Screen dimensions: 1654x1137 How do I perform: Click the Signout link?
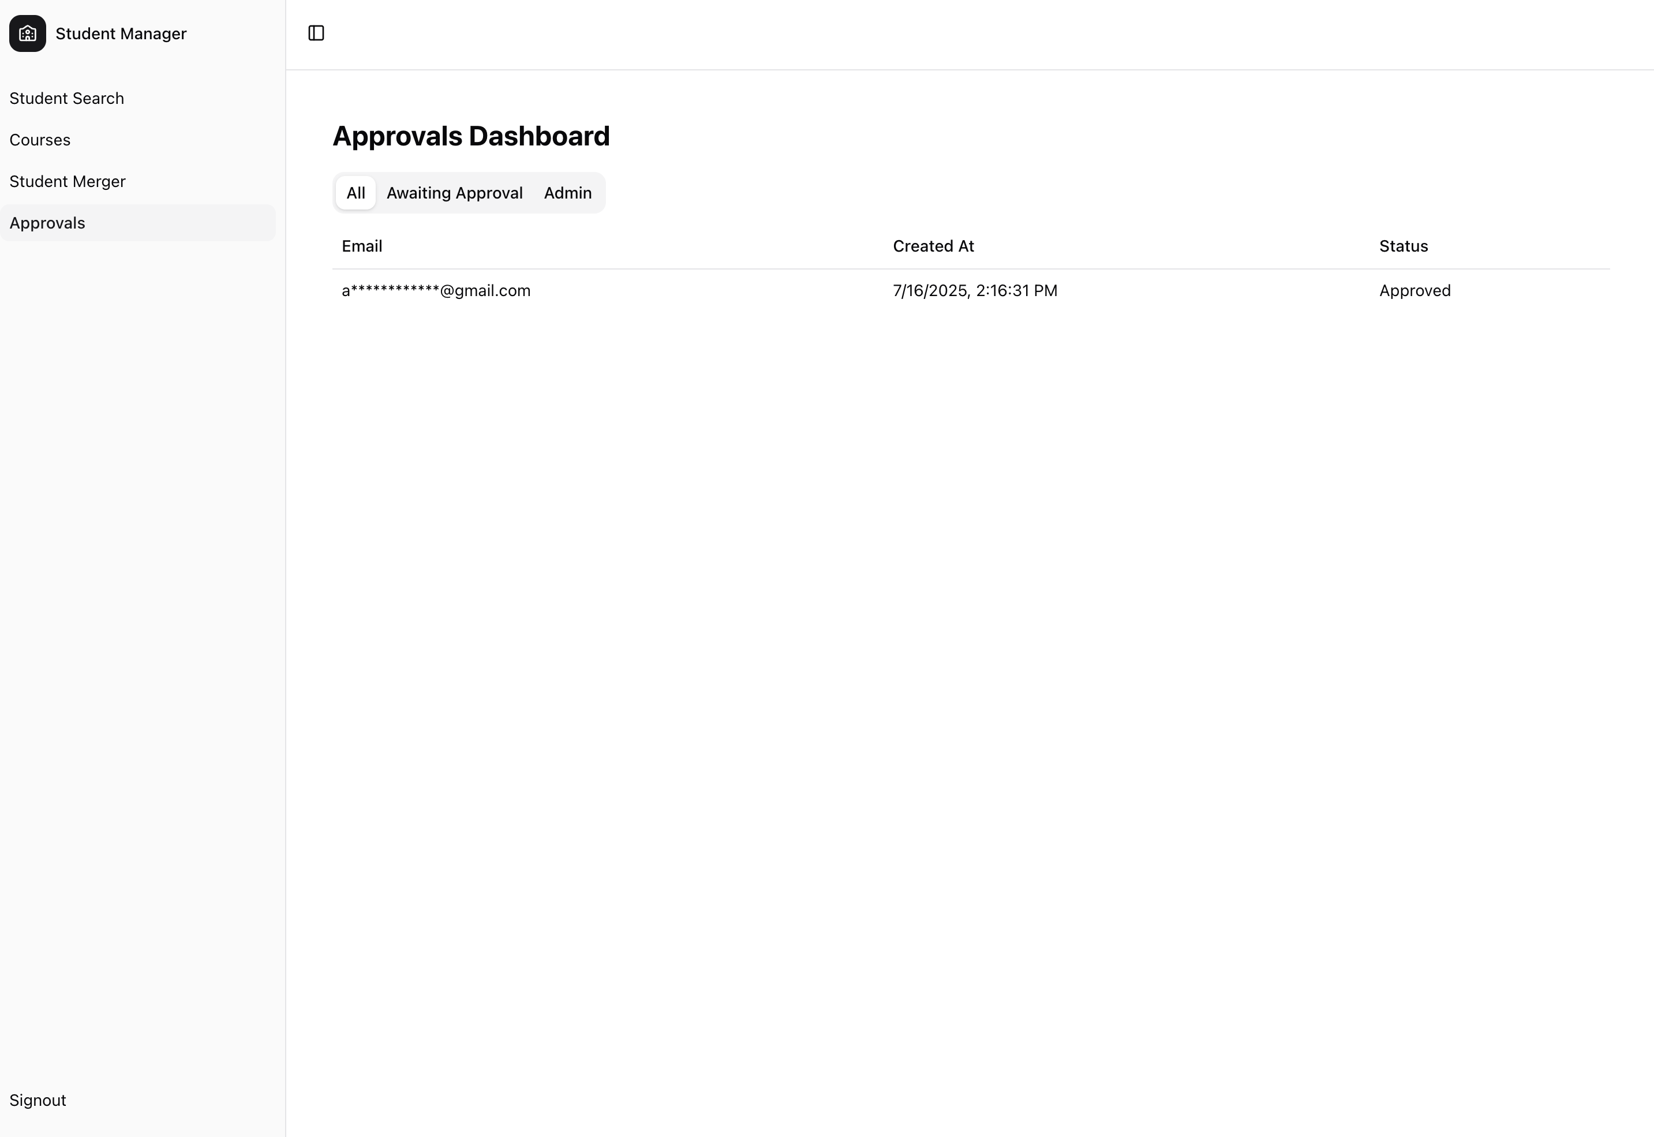tap(37, 1100)
